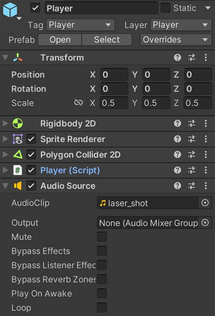Open Polygon Collider 2D preset icon
215x316 pixels.
coord(191,155)
